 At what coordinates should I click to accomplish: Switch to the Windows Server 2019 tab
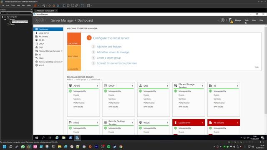pos(45,11)
